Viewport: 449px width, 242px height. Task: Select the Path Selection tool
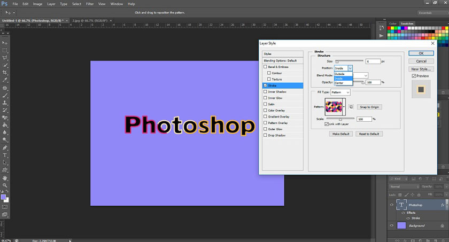(5, 162)
